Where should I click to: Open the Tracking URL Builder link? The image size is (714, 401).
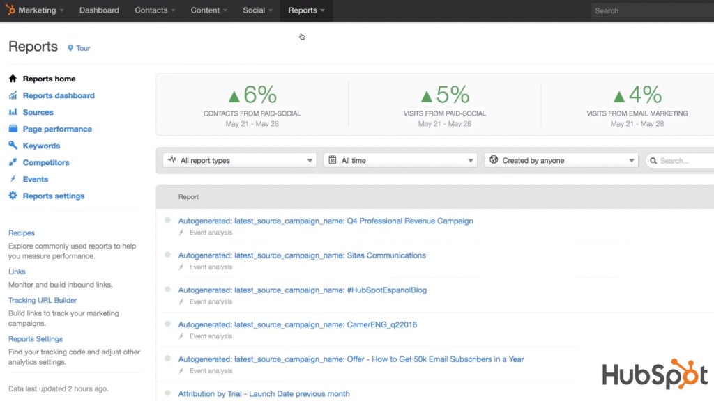coord(43,300)
